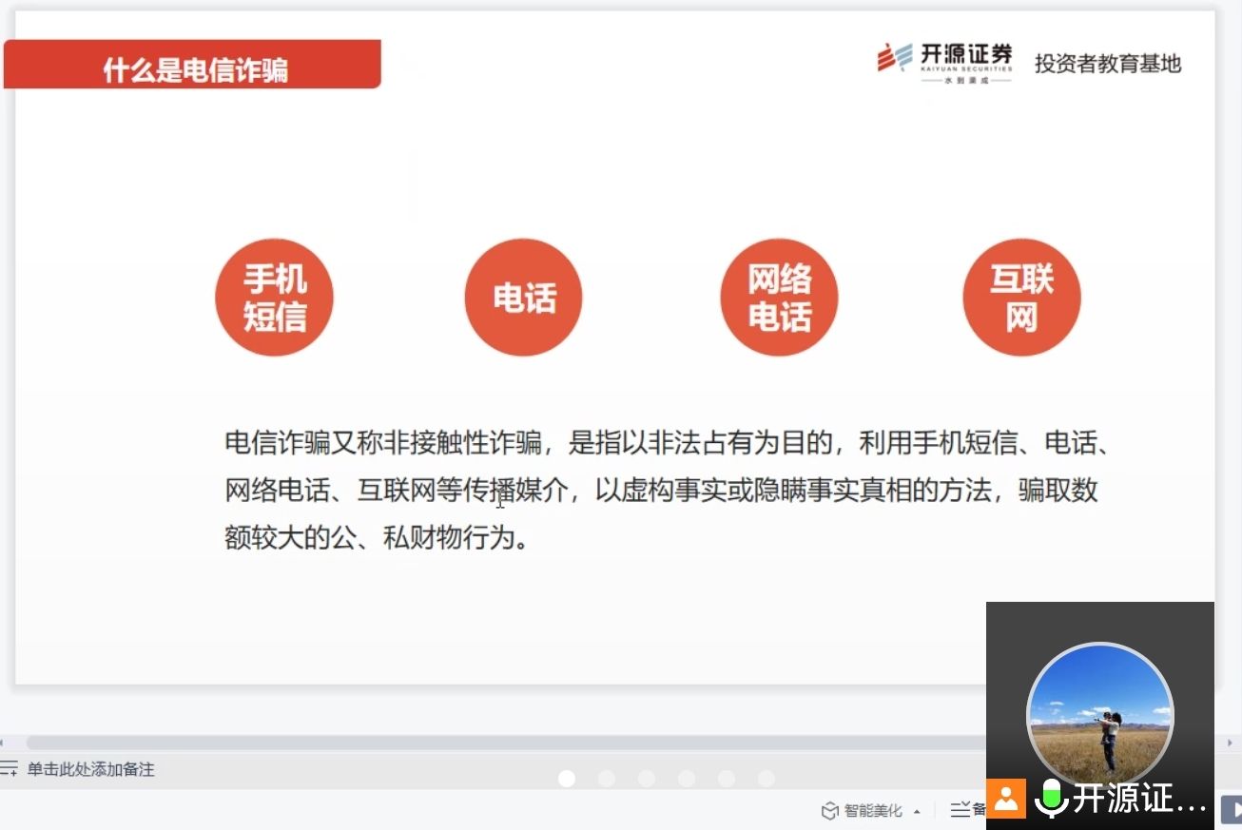The image size is (1242, 830).
Task: Click the 开源证券 logo
Action: pos(944,63)
